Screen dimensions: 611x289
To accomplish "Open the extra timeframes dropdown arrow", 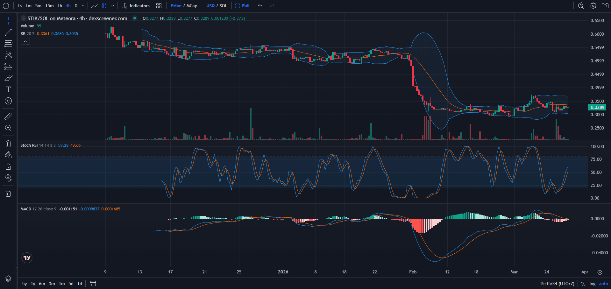I will tap(82, 6).
